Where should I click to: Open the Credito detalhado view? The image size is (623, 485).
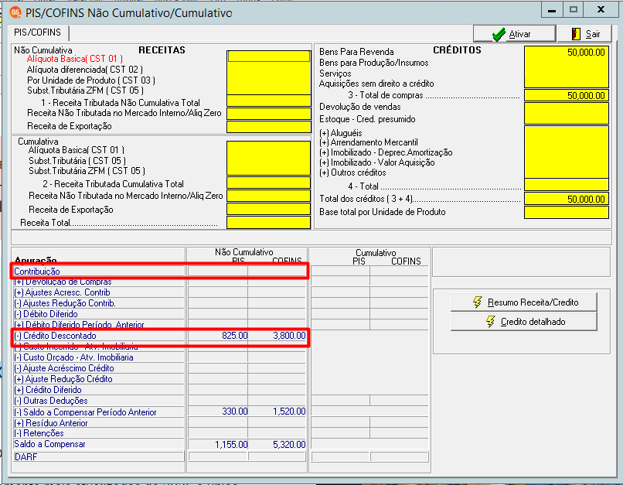(523, 322)
